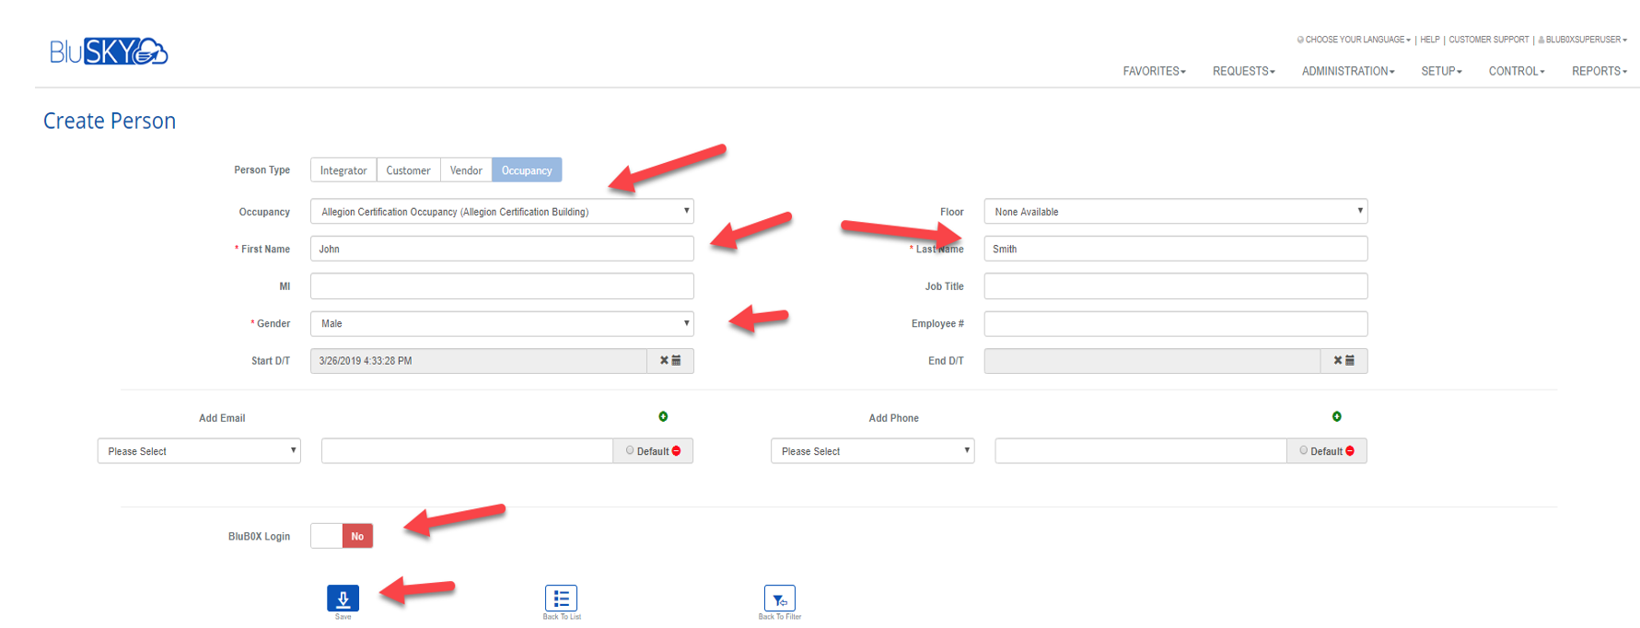The image size is (1640, 628).
Task: Click the Job Title input field
Action: coord(1175,286)
